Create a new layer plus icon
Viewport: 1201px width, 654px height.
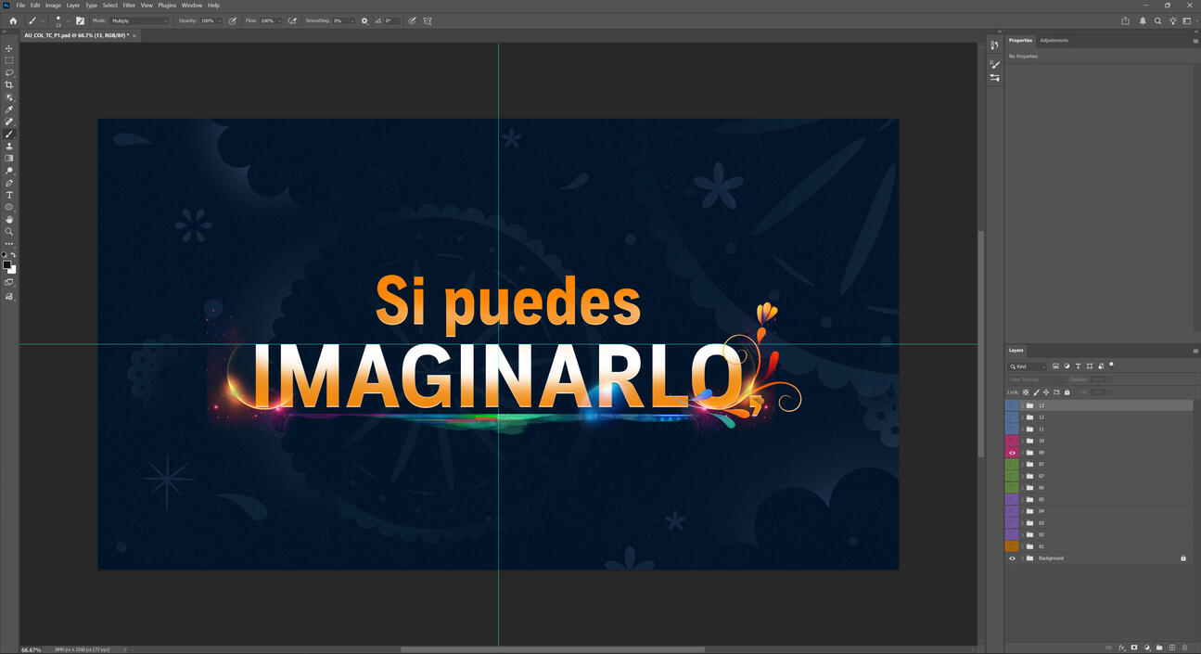[x=1171, y=648]
